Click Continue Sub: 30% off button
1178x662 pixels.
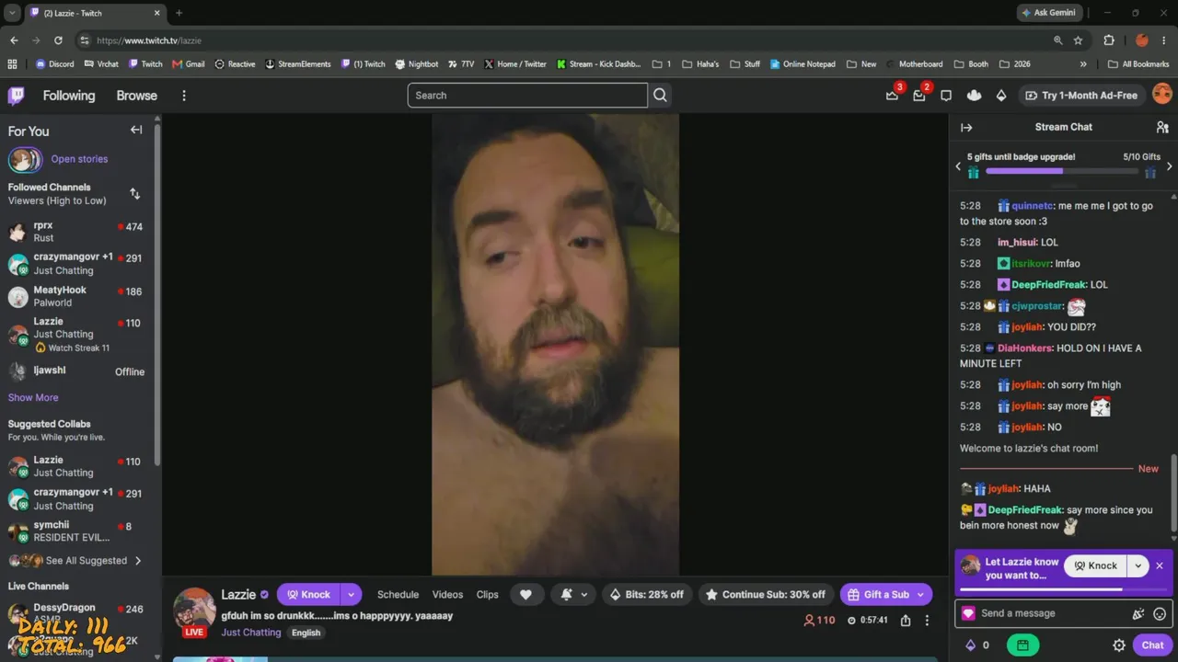click(765, 595)
